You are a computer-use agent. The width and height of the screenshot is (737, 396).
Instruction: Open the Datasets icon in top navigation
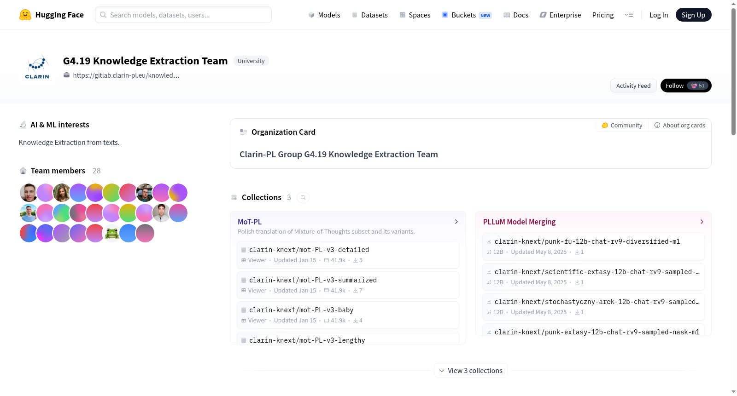355,15
